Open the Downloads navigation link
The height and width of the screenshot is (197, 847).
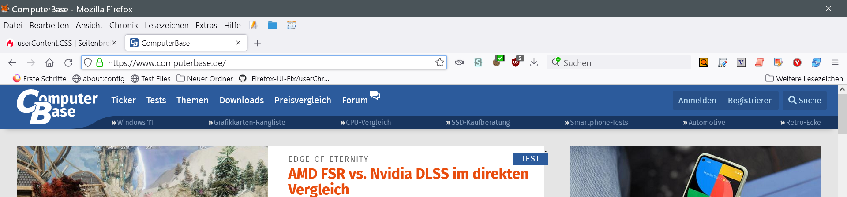tap(242, 100)
